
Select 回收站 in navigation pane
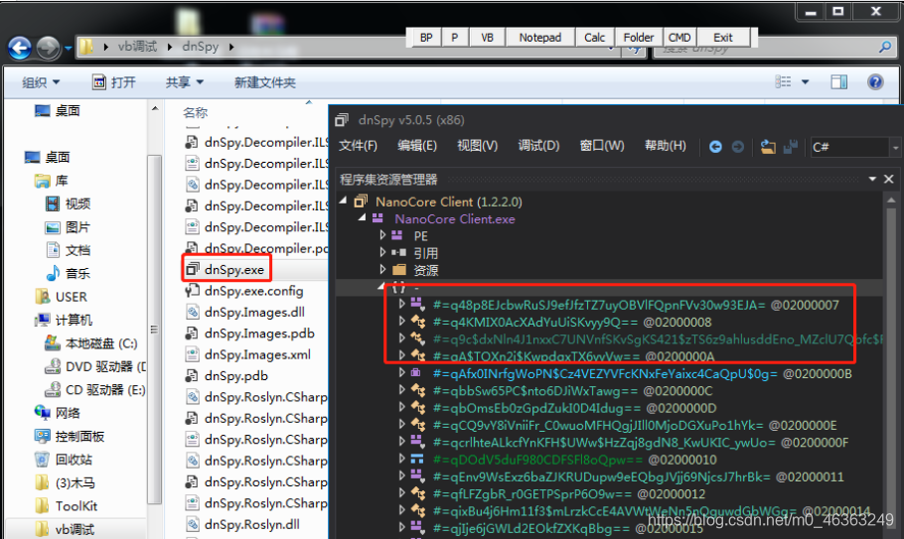(x=64, y=460)
